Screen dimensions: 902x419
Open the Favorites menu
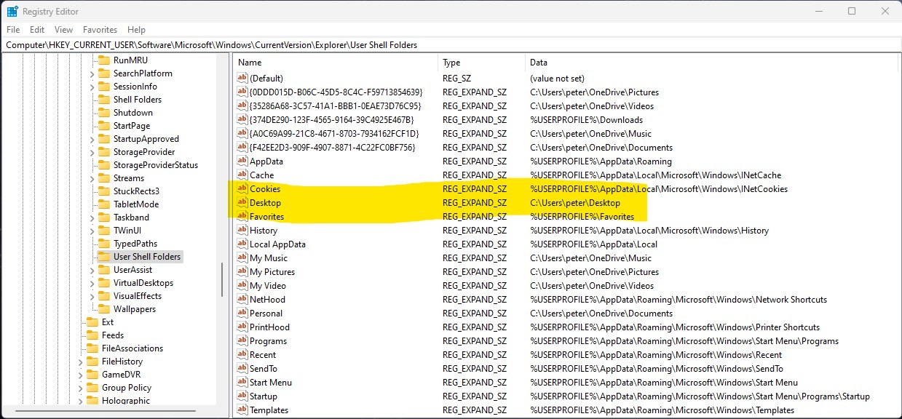pyautogui.click(x=100, y=30)
